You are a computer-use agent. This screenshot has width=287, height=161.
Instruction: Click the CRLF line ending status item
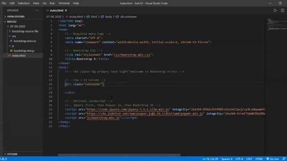pos(249,159)
